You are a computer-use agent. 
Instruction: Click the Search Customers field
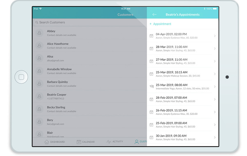90,22
